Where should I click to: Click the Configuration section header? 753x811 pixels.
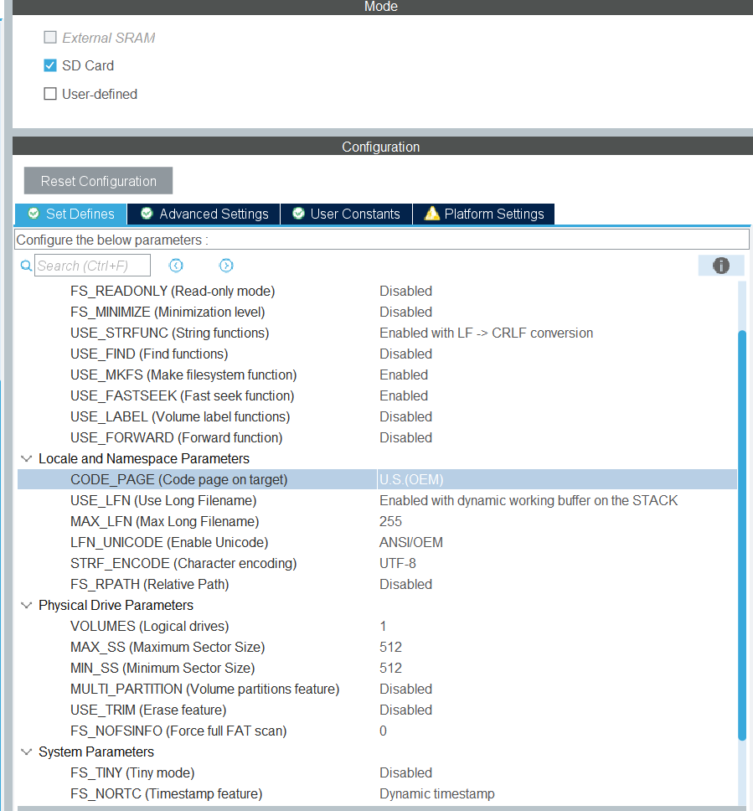(382, 147)
